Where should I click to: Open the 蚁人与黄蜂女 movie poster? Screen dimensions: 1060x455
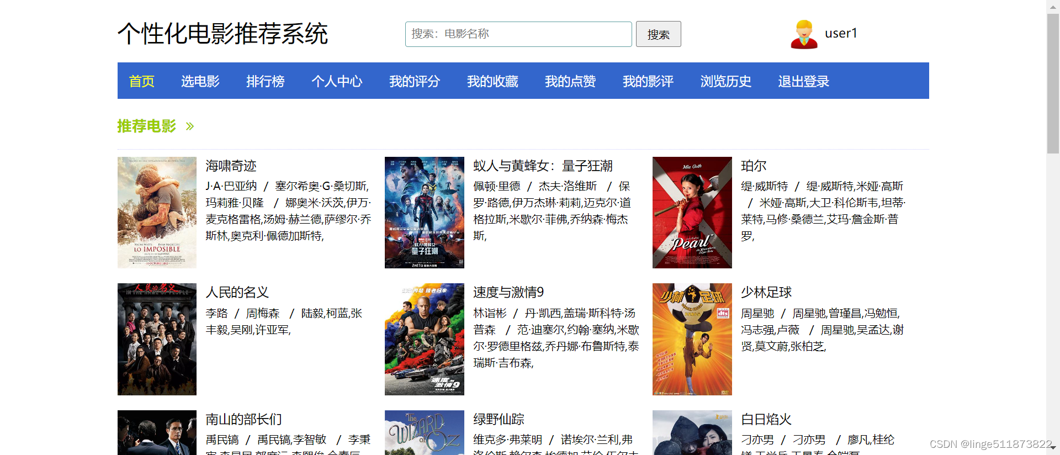coord(425,213)
